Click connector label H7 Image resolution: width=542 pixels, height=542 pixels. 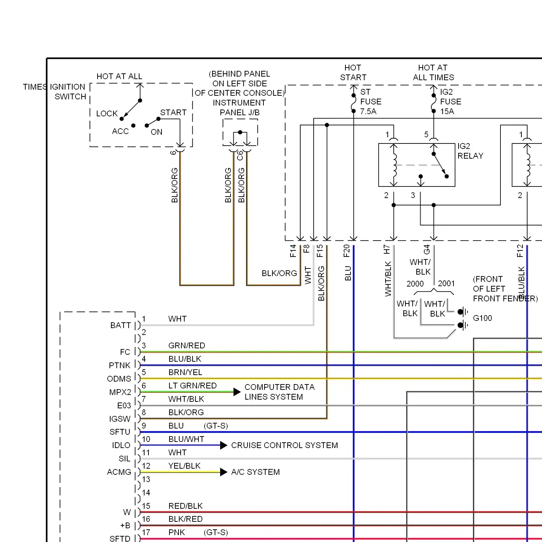click(387, 249)
